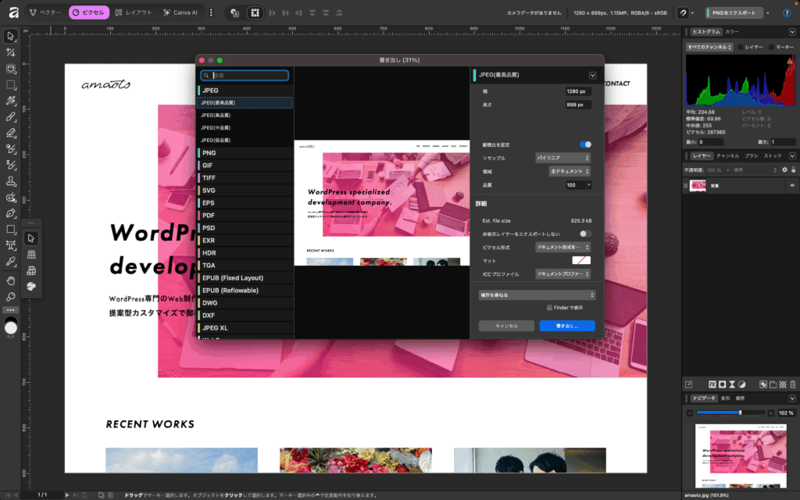
Task: Expand the 場所を尋ねる location dropdown
Action: (537, 295)
